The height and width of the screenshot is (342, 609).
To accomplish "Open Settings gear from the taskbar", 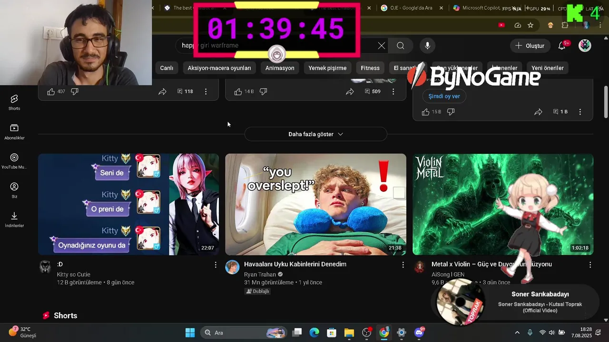I will pyautogui.click(x=402, y=332).
